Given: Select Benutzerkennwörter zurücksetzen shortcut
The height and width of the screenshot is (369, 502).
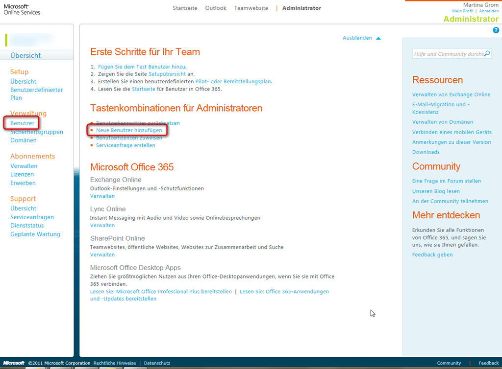Looking at the screenshot, I should coord(138,123).
